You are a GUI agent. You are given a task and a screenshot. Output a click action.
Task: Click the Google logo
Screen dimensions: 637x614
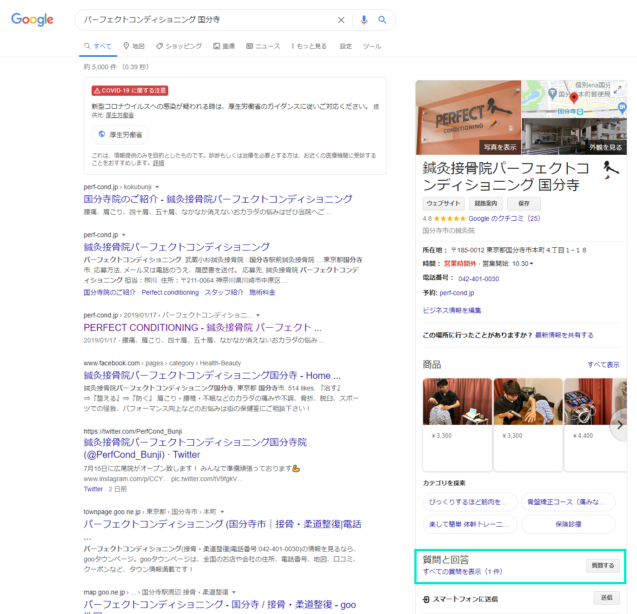pyautogui.click(x=32, y=20)
